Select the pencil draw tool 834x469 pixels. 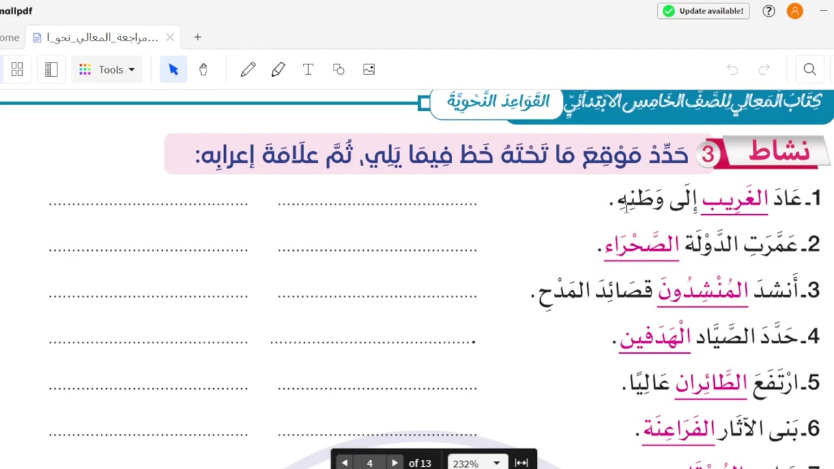pos(248,69)
